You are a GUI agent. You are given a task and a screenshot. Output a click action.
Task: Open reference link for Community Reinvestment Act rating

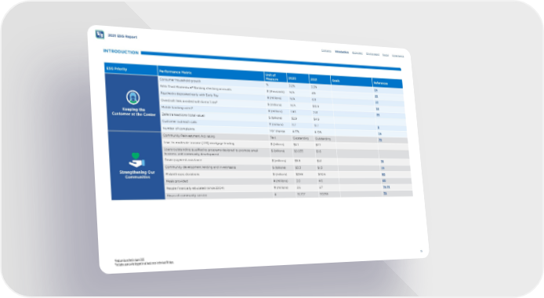tap(380, 140)
